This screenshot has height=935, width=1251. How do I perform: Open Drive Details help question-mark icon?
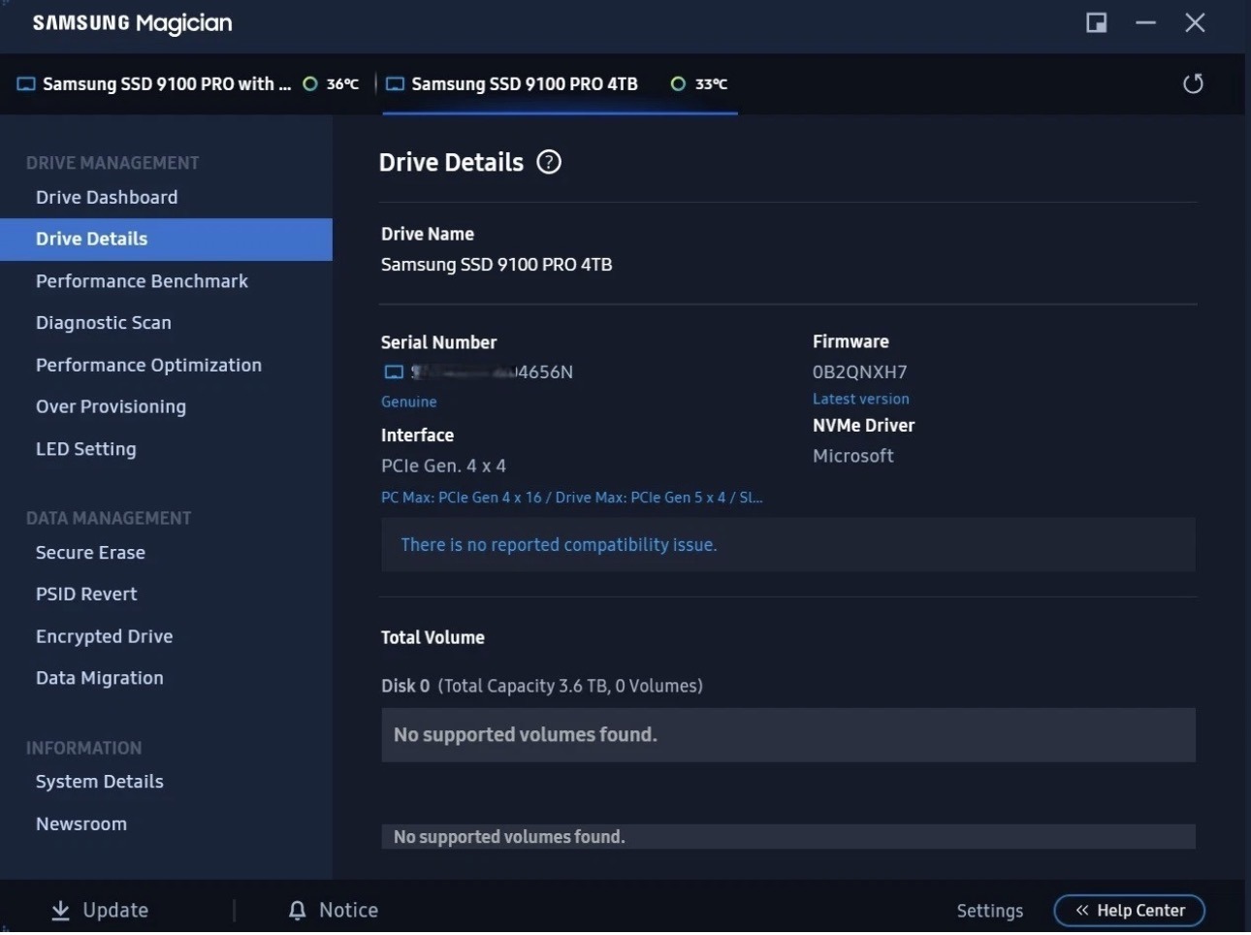pos(549,162)
